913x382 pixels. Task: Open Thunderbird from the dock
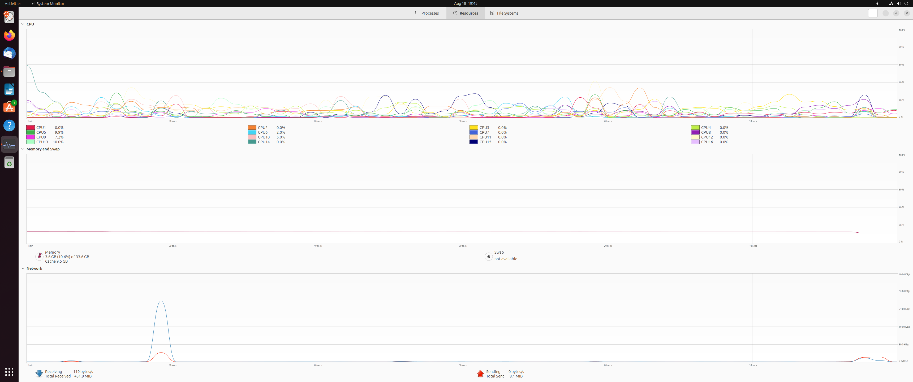(9, 54)
